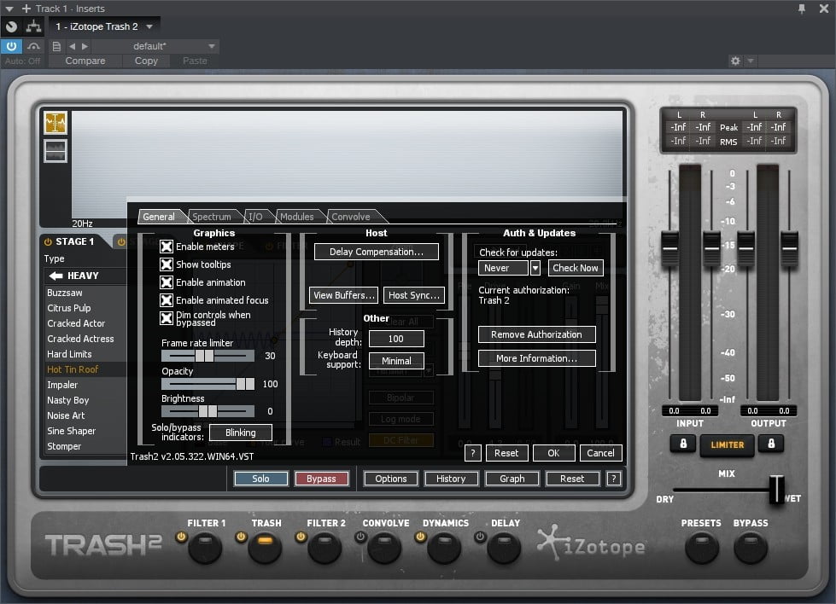The image size is (836, 604).
Task: Expand the arrow beside the gear icon
Action: pyautogui.click(x=751, y=61)
